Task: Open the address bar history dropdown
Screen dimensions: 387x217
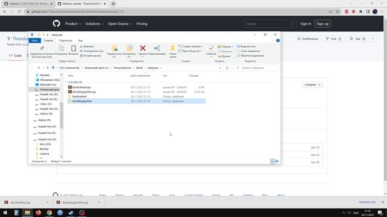Action: coord(220,68)
